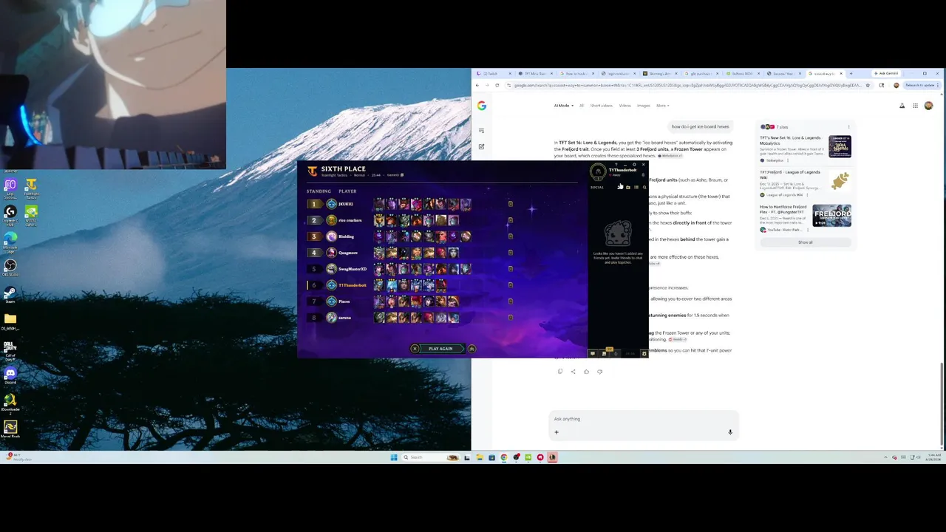Image resolution: width=946 pixels, height=532 pixels.
Task: Launch Steam from desktop icon
Action: pyautogui.click(x=10, y=294)
